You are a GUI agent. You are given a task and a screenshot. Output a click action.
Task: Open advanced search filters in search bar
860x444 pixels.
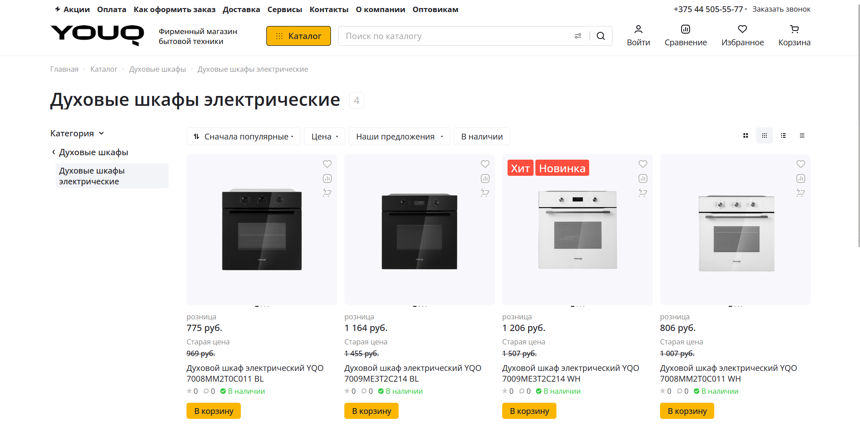[x=578, y=35]
